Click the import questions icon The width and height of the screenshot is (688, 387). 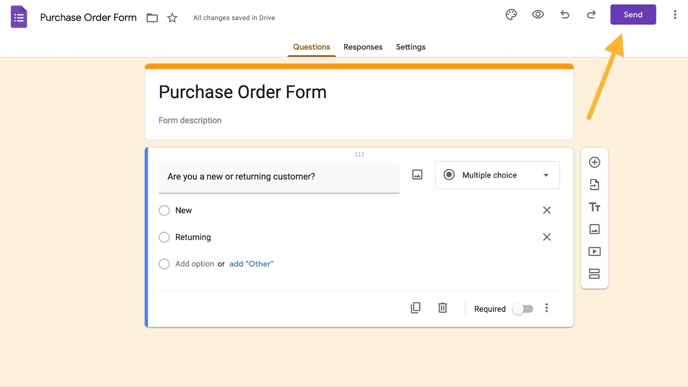point(594,184)
